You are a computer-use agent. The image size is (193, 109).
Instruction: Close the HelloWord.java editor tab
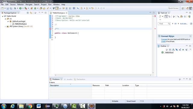pyautogui.click(x=66, y=13)
